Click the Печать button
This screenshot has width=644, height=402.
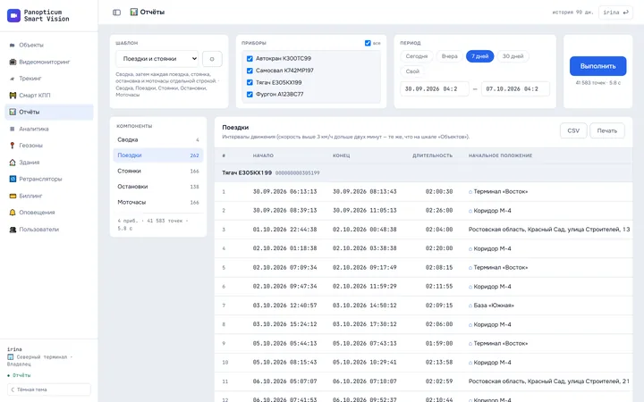point(607,130)
